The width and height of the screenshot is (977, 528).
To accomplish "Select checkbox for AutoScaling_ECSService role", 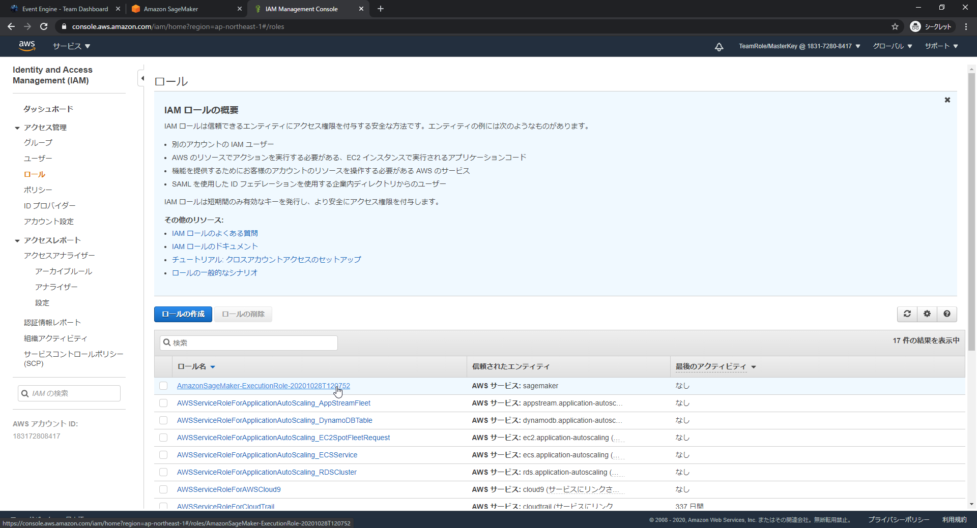I will pyautogui.click(x=163, y=455).
